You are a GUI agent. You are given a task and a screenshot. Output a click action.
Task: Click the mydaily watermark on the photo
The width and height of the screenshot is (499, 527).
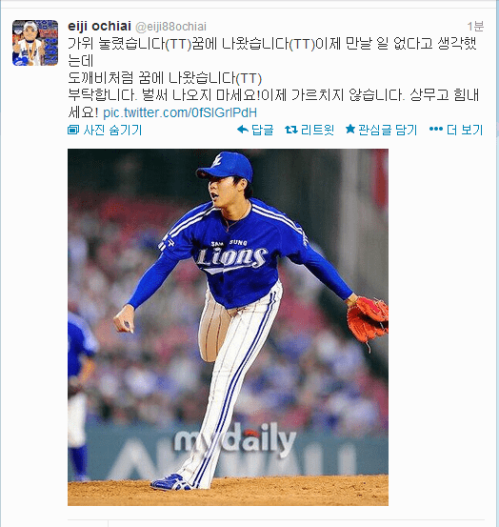click(235, 440)
